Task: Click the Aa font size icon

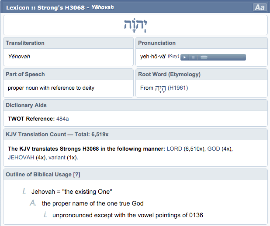Action: coord(259,7)
